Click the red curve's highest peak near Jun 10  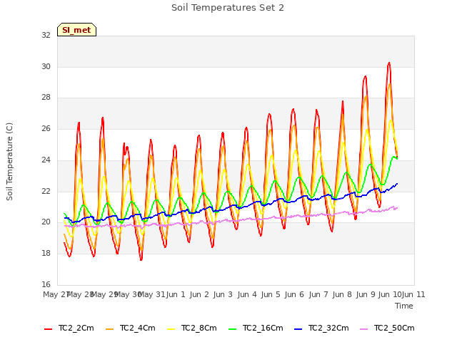388,63
